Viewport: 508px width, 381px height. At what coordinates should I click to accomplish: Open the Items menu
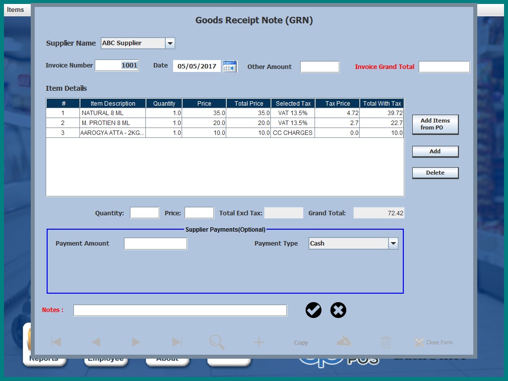pos(15,9)
